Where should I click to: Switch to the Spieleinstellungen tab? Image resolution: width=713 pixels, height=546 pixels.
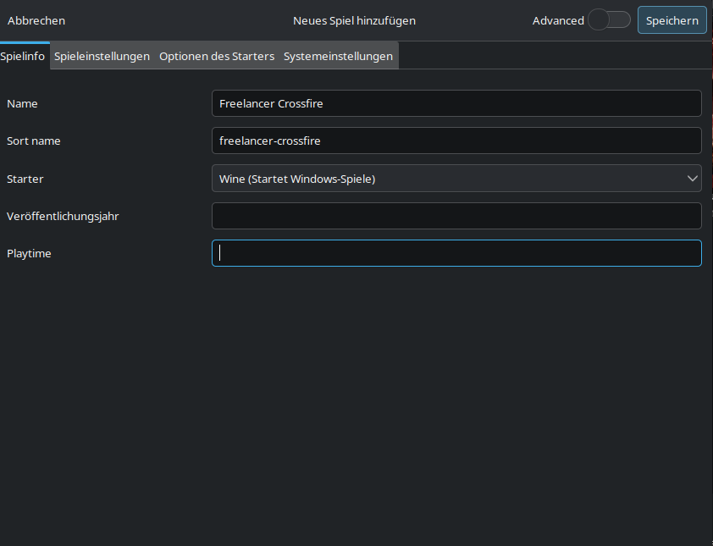(x=102, y=56)
